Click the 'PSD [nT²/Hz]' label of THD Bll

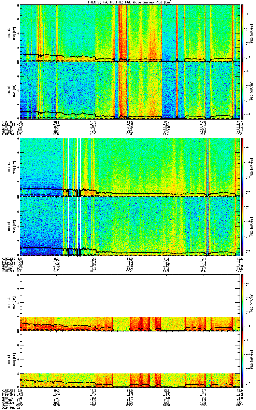(x=252, y=226)
